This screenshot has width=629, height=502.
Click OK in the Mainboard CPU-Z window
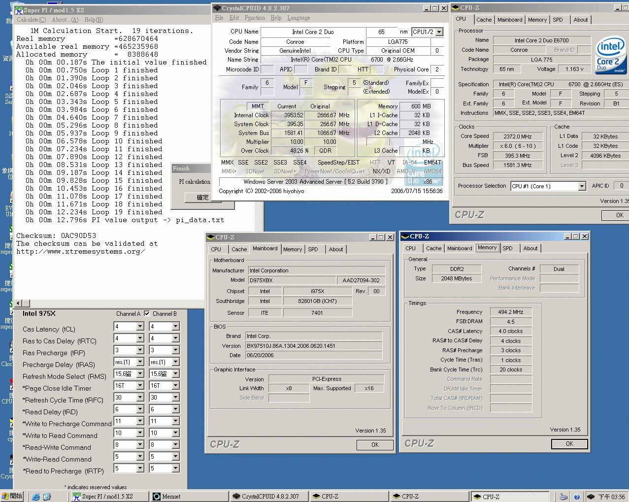click(x=375, y=445)
